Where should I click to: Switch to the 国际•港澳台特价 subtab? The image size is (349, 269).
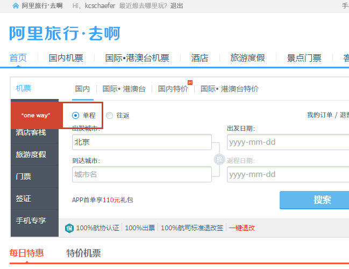[x=230, y=89]
